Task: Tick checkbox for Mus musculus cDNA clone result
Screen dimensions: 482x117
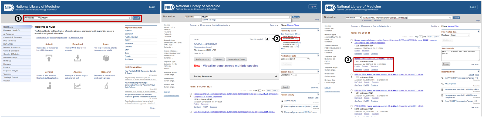Action: (x=191, y=112)
